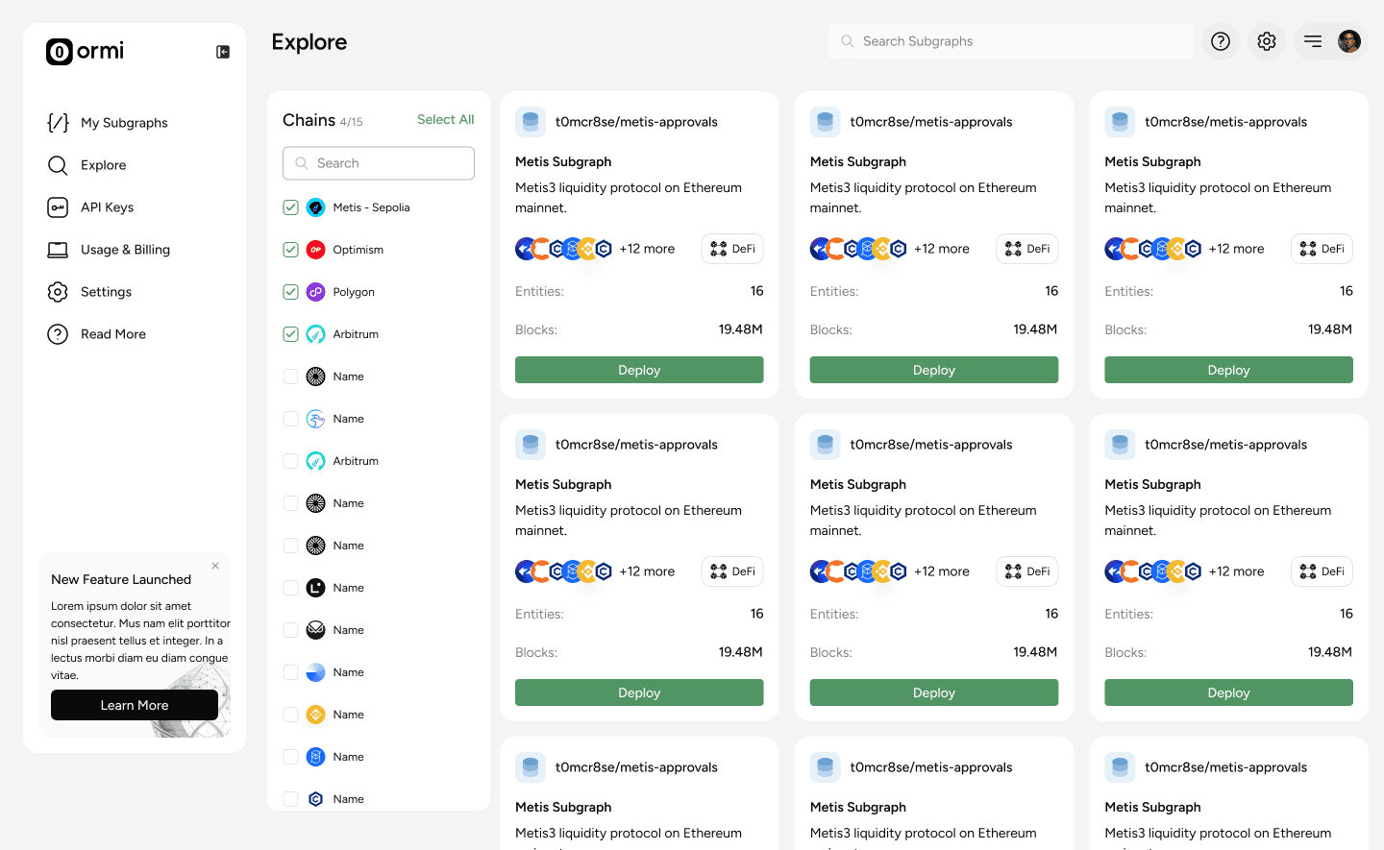
Task: Click the laptop icon for Usage & Billing
Action: (58, 250)
